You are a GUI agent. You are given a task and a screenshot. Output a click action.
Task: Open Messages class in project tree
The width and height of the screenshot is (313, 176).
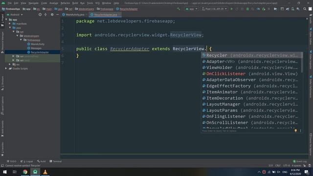36,48
